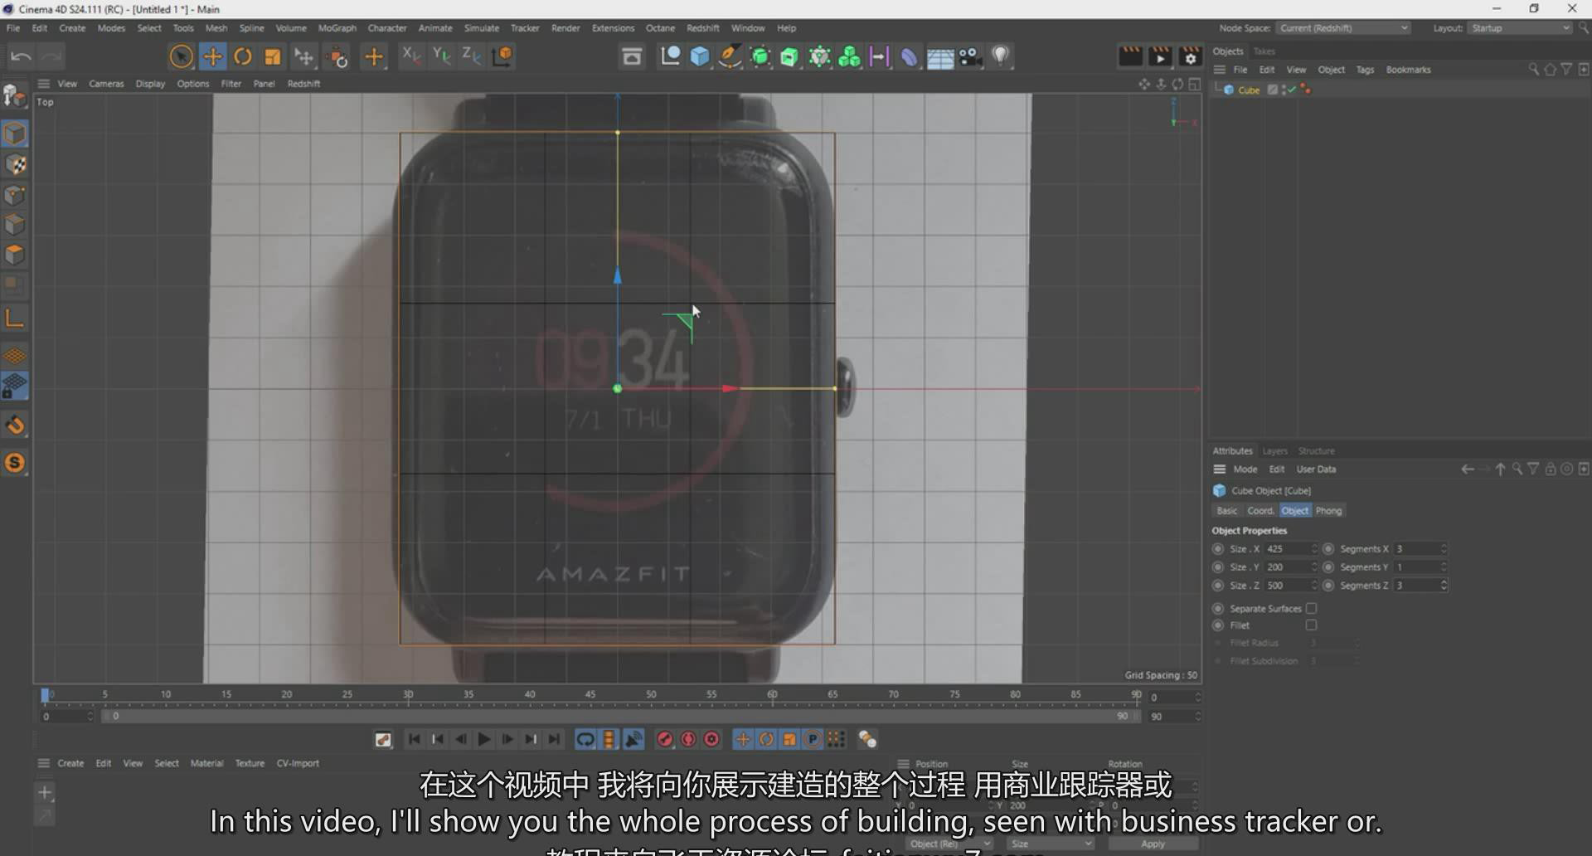Open Render Settings clapper with gear
Viewport: 1592px width, 856px height.
(x=1190, y=56)
